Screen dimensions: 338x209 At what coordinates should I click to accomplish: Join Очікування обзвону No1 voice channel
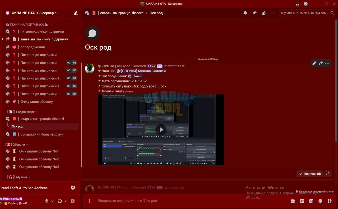(41, 151)
